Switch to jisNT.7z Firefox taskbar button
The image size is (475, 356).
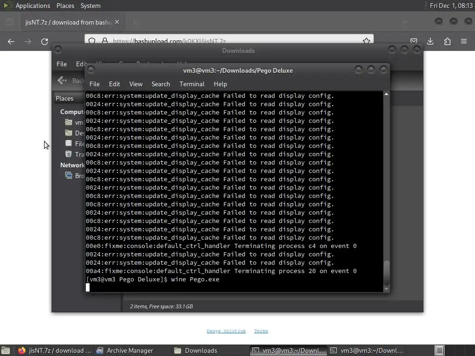tap(55, 350)
